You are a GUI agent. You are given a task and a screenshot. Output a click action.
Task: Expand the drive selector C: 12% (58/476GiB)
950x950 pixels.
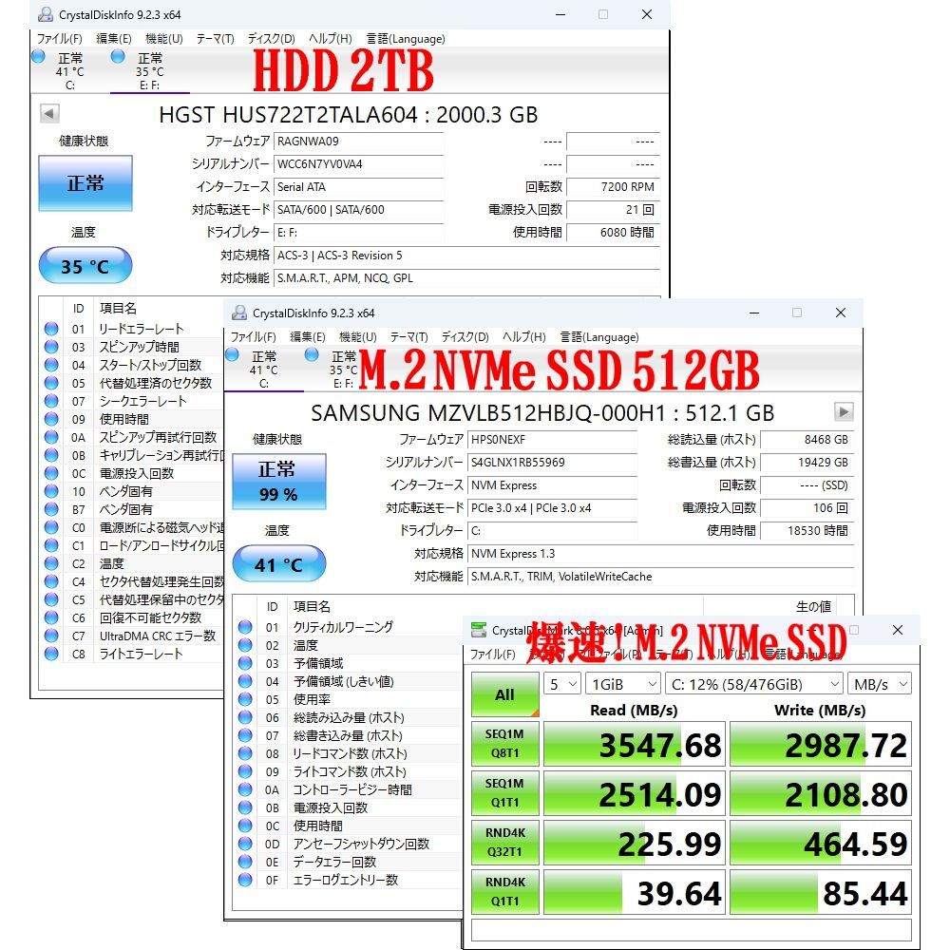(x=754, y=684)
